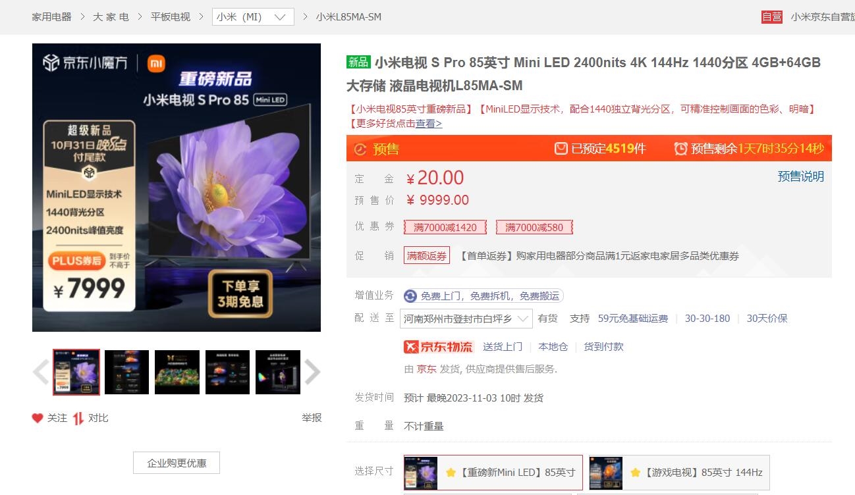This screenshot has width=855, height=495.
Task: Click the 30-30-180 service link
Action: (x=707, y=319)
